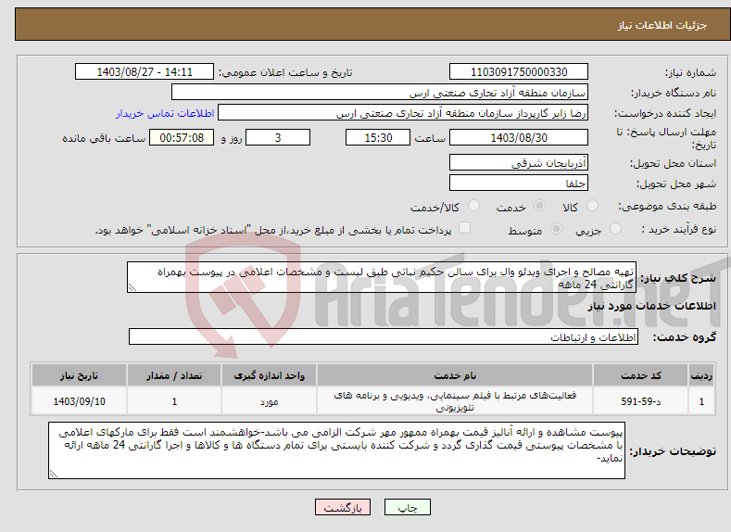Select the کالا radio button
The height and width of the screenshot is (532, 731).
pyautogui.click(x=592, y=206)
